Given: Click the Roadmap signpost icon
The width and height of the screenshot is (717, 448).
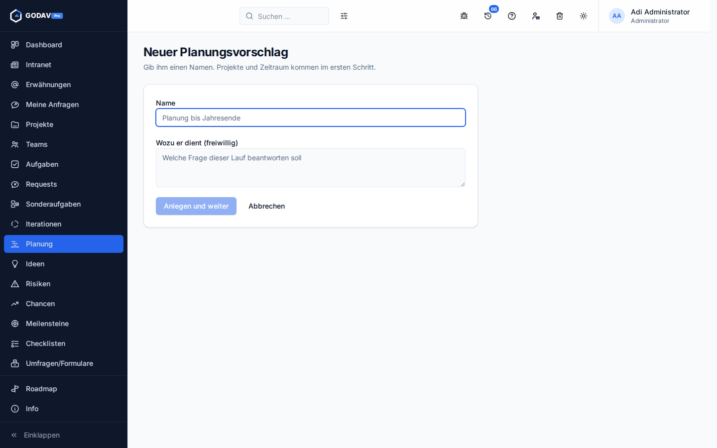Looking at the screenshot, I should pos(15,389).
